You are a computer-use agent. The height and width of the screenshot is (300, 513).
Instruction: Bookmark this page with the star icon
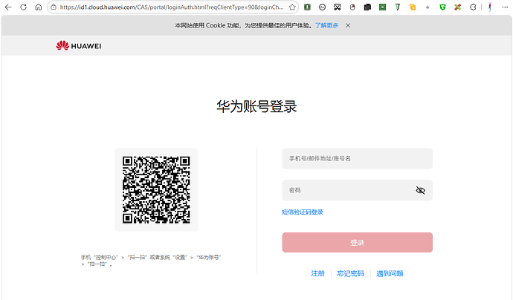pyautogui.click(x=292, y=7)
